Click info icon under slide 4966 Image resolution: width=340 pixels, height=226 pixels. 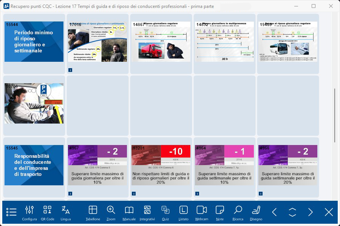coord(261,194)
